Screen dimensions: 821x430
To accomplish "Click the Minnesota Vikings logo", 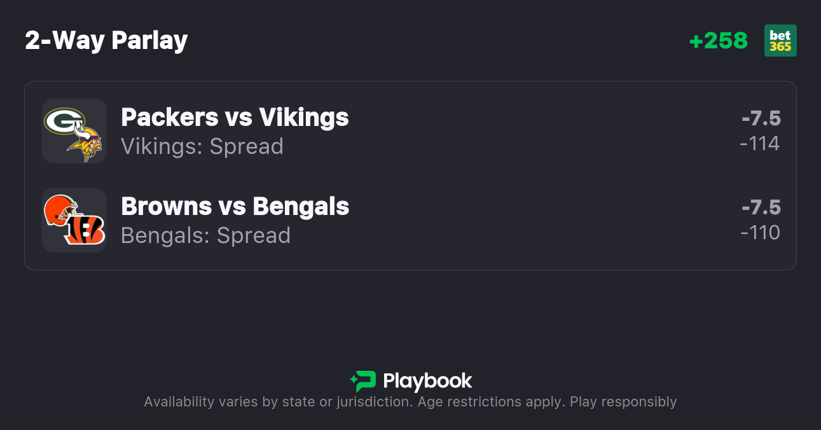I will coord(85,143).
